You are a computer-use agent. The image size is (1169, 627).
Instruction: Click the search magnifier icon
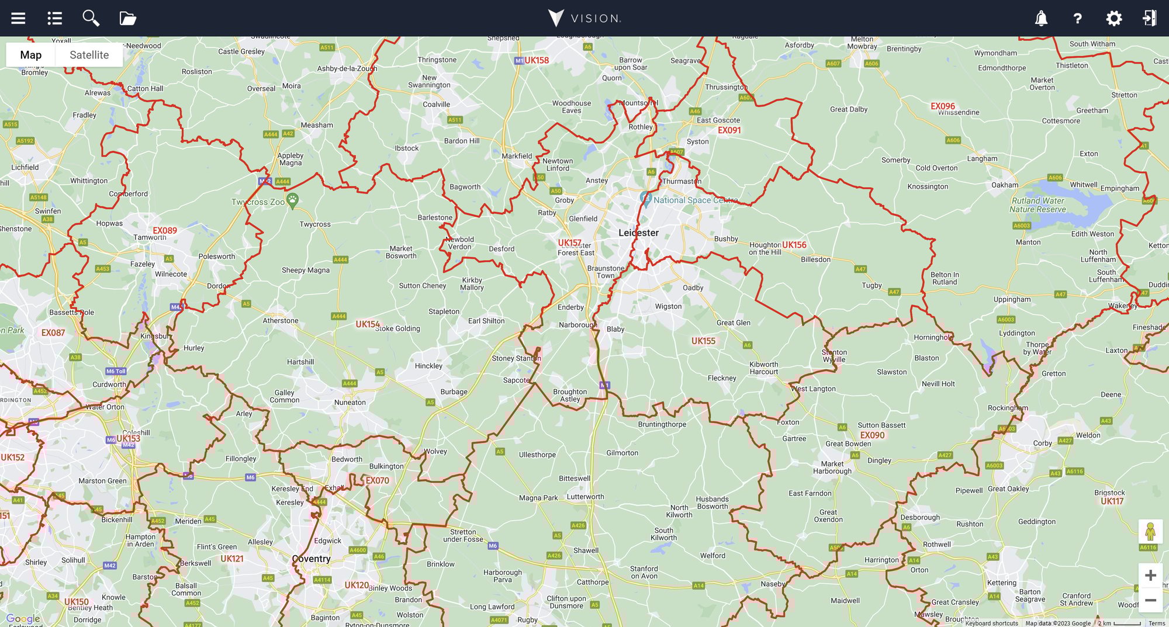[x=91, y=18]
